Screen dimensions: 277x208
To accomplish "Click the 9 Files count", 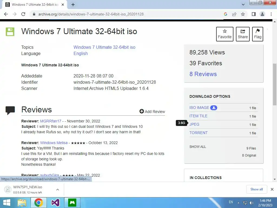I will coord(251,148).
